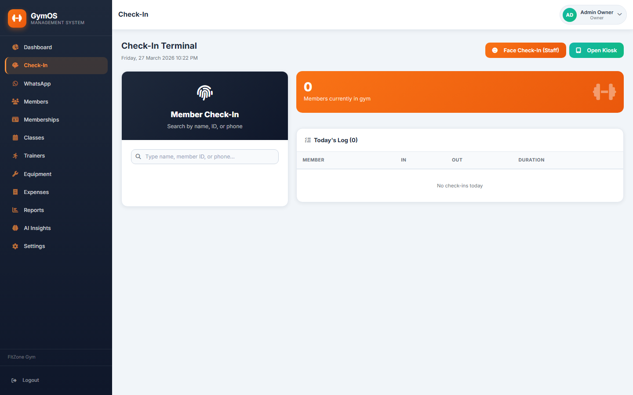Open the Trainers page
Viewport: 633px width, 395px height.
[x=56, y=156]
